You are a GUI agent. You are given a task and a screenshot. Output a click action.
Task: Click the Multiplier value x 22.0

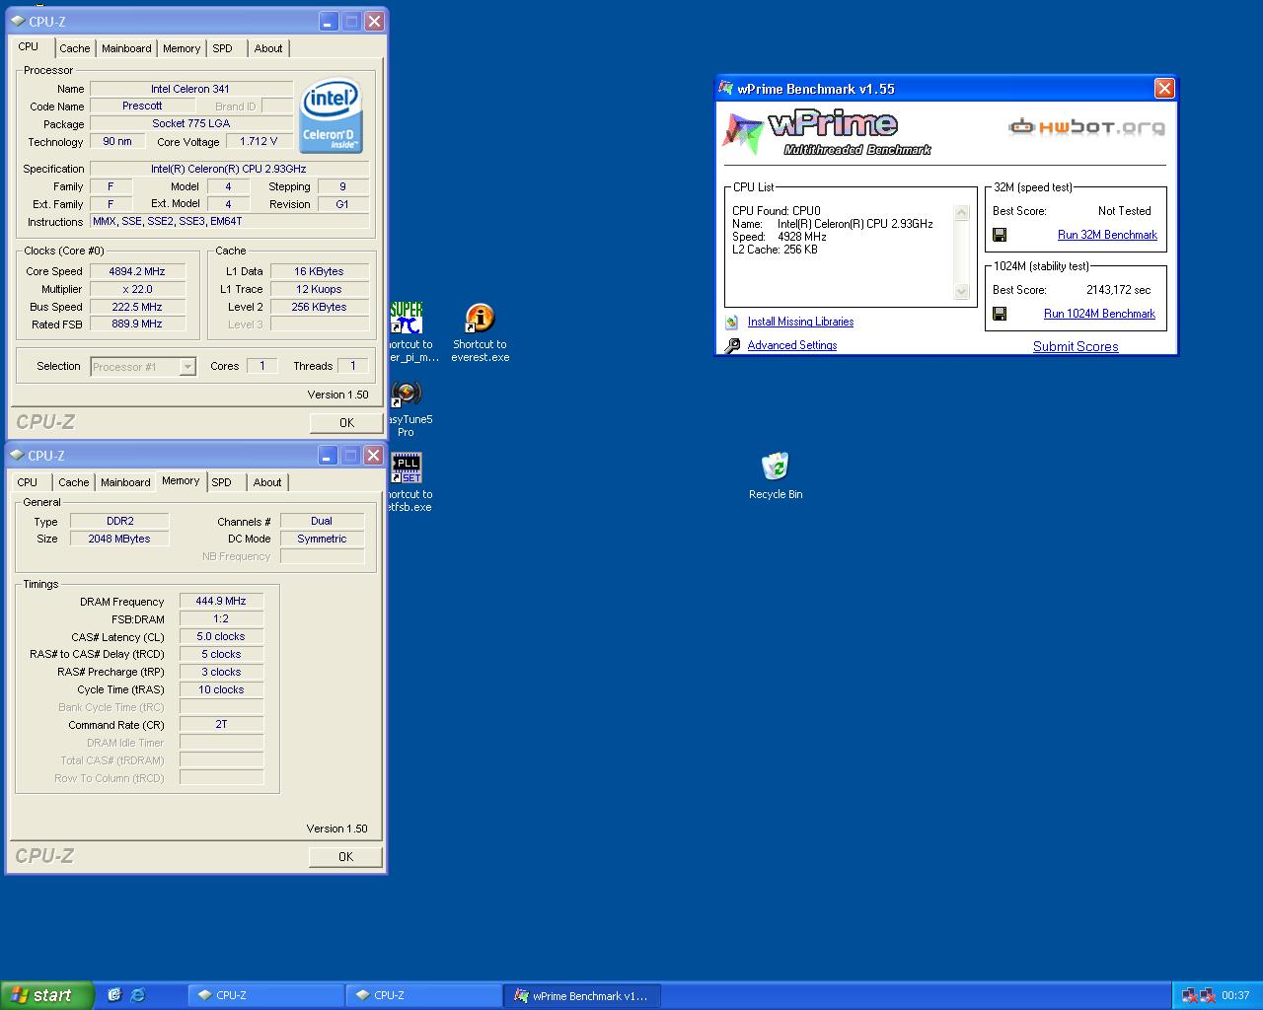[137, 289]
